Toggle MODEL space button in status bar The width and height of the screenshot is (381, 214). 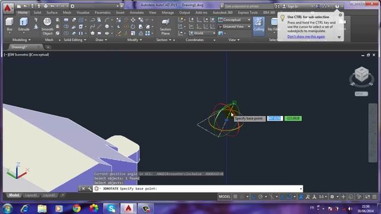click(x=224, y=197)
